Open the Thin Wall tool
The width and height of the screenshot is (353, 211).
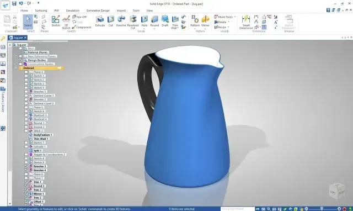click(175, 22)
